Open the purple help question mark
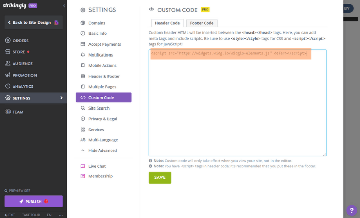Viewport: 360px width, 218px height. point(351,210)
